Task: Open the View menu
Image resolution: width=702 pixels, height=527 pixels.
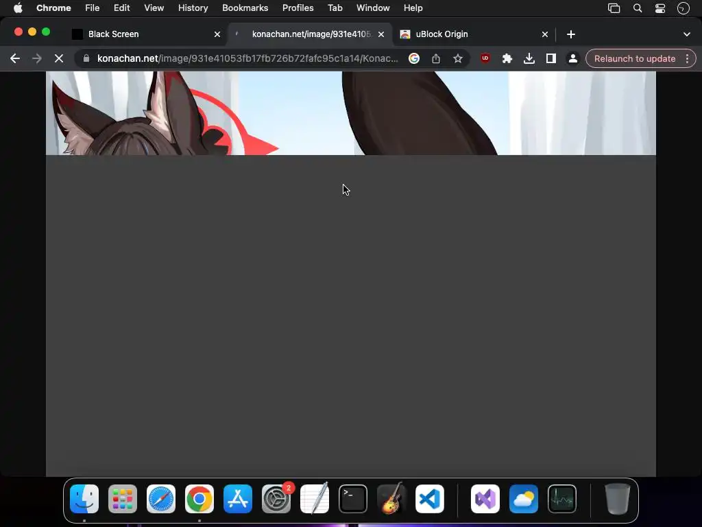Action: pos(154,8)
